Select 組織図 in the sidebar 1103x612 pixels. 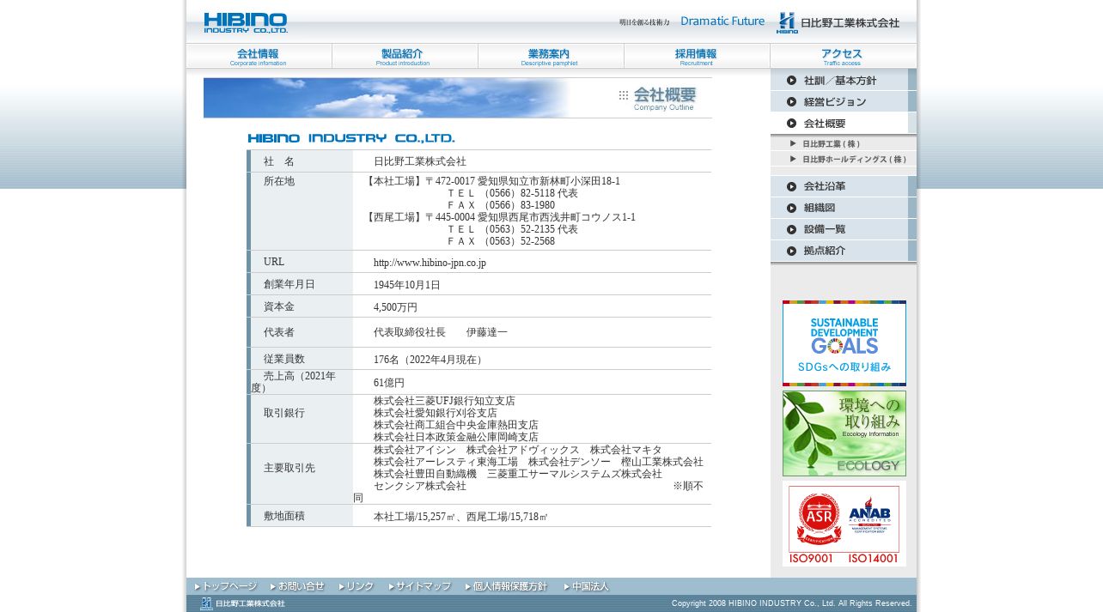pos(844,208)
